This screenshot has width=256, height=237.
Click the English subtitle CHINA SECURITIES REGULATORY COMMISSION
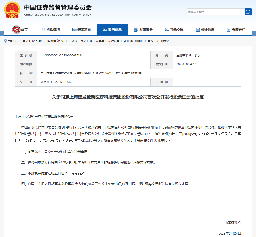point(58,15)
